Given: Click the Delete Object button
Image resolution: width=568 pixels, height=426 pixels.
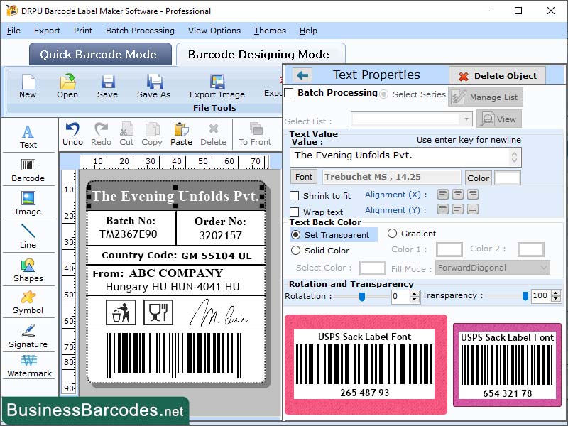Looking at the screenshot, I should click(x=497, y=75).
